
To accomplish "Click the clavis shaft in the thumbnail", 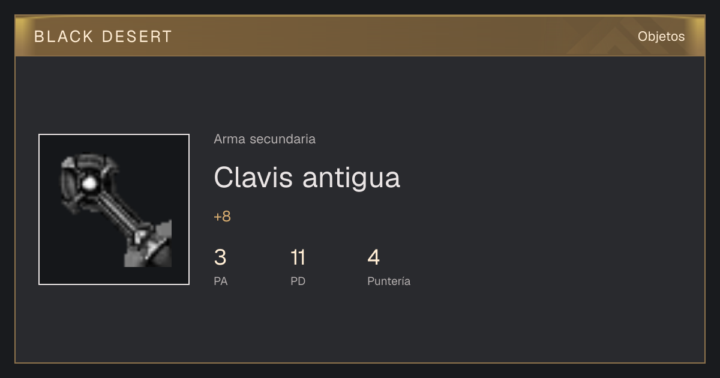I will tap(119, 212).
